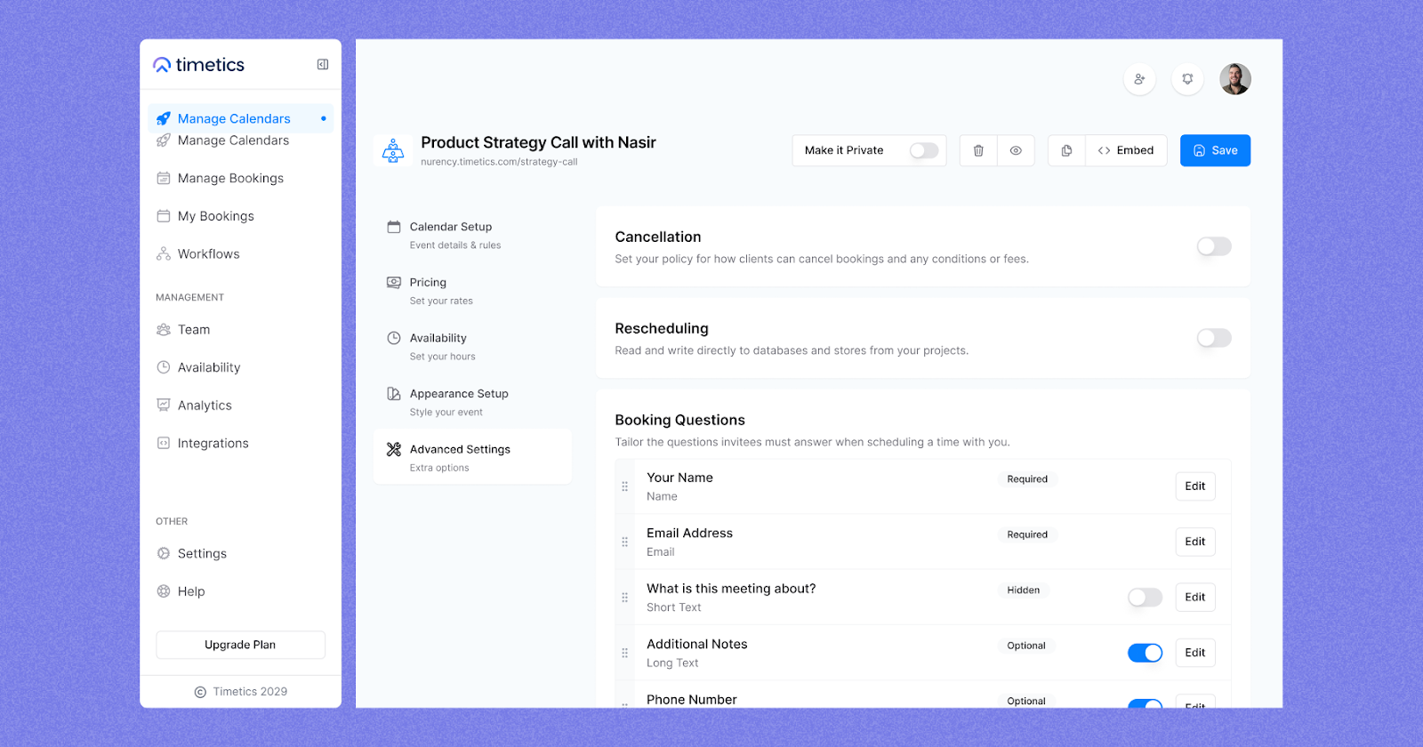
Task: Edit the Your Name question
Action: pyautogui.click(x=1194, y=486)
